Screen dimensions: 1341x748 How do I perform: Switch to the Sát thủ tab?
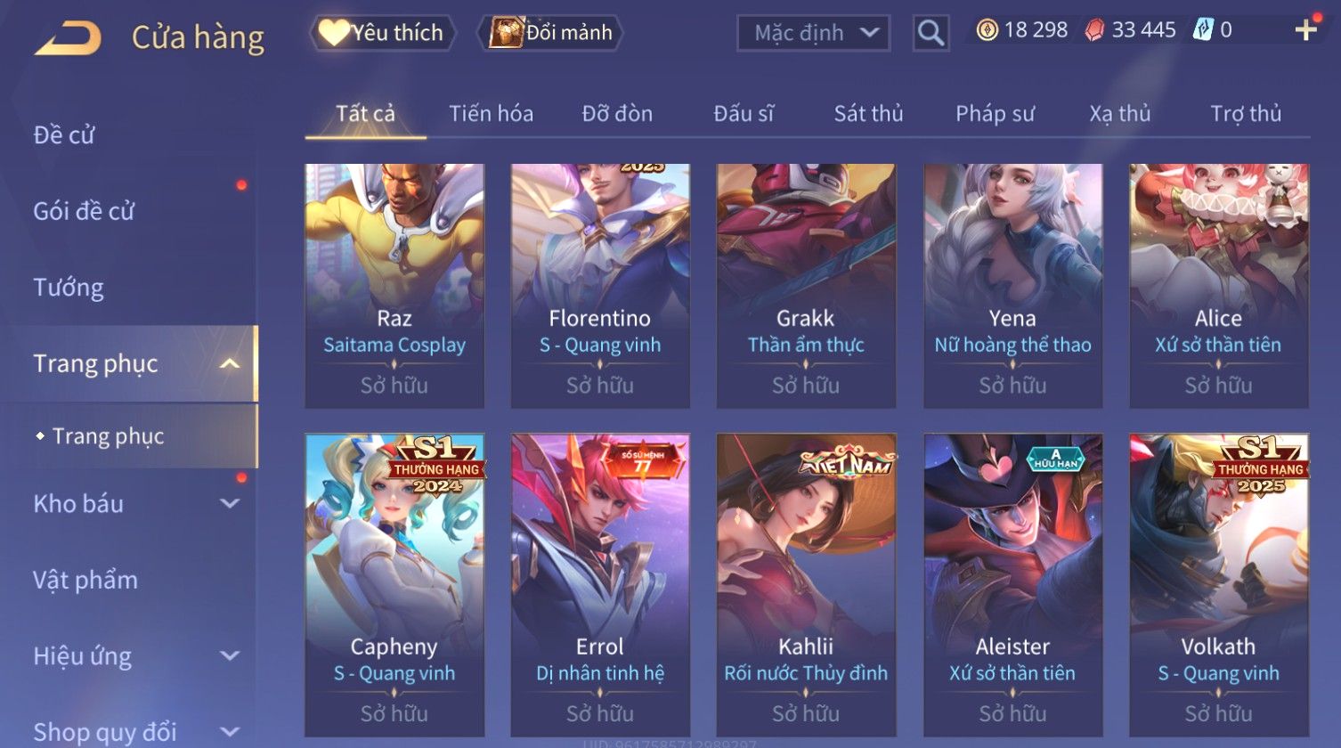tap(868, 113)
